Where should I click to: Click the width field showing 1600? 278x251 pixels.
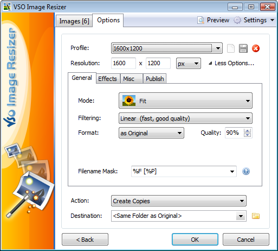[124, 63]
